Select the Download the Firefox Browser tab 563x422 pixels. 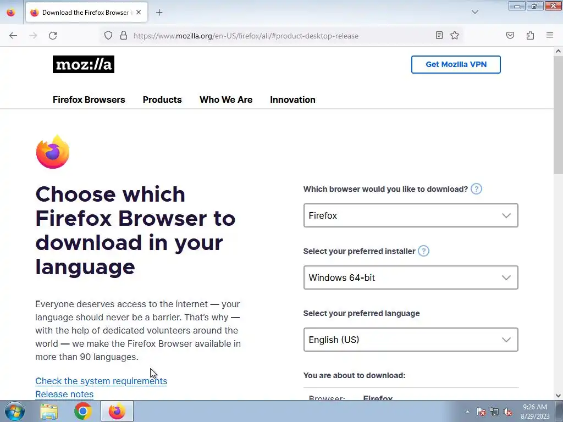(x=86, y=13)
